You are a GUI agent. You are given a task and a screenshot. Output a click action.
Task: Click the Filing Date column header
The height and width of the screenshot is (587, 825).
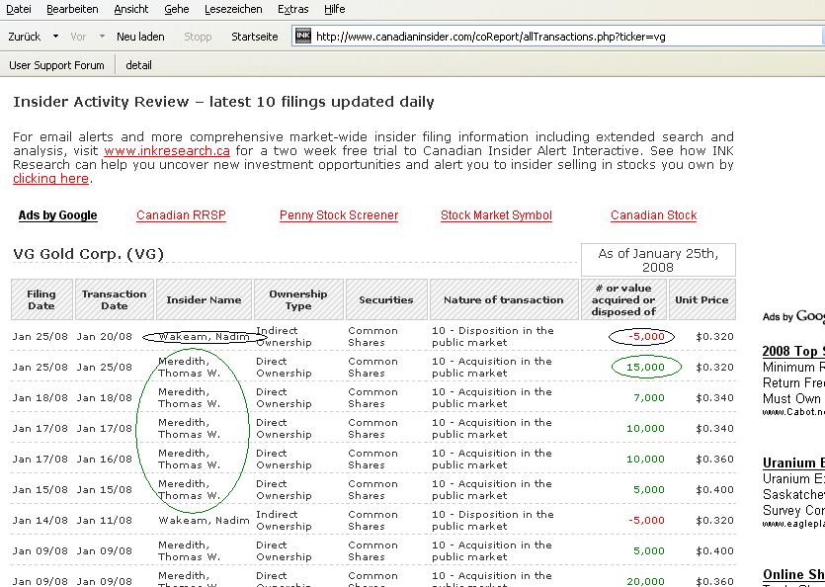pyautogui.click(x=41, y=299)
